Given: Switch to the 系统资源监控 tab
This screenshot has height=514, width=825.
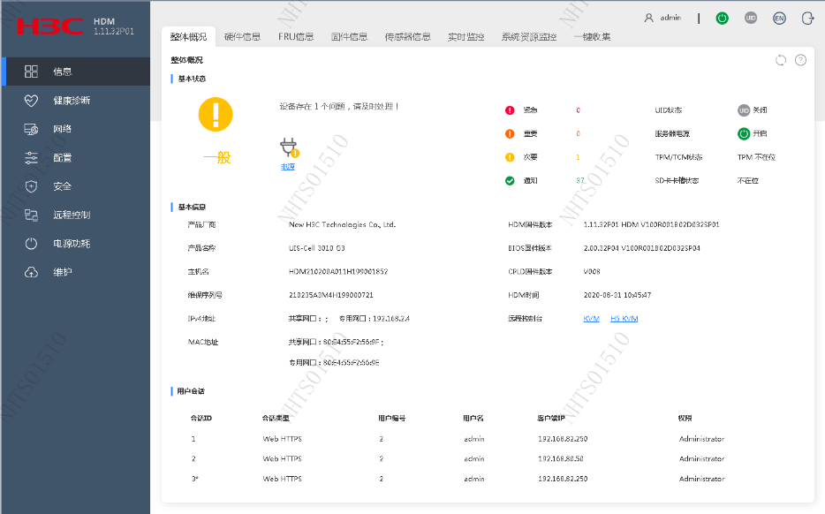Looking at the screenshot, I should [529, 37].
